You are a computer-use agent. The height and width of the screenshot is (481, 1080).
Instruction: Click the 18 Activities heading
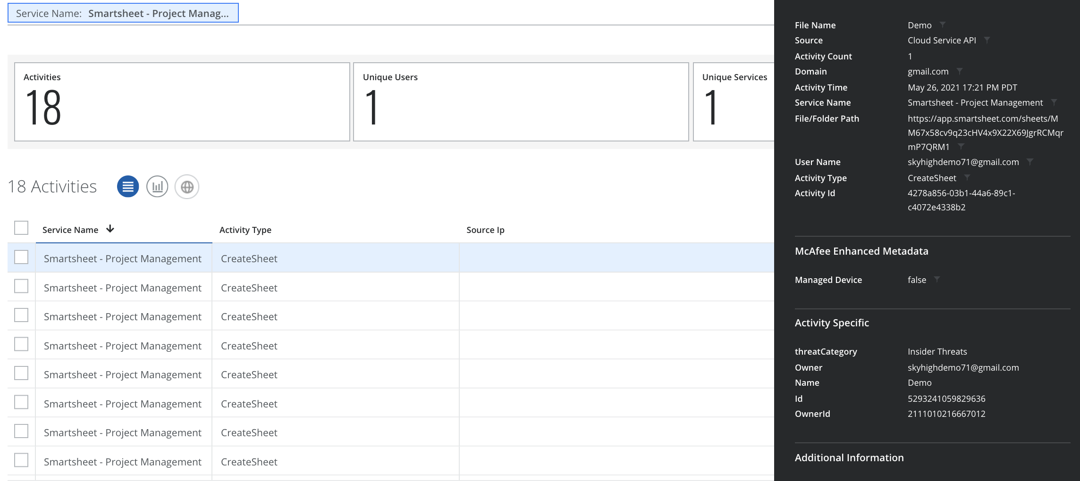pos(52,187)
